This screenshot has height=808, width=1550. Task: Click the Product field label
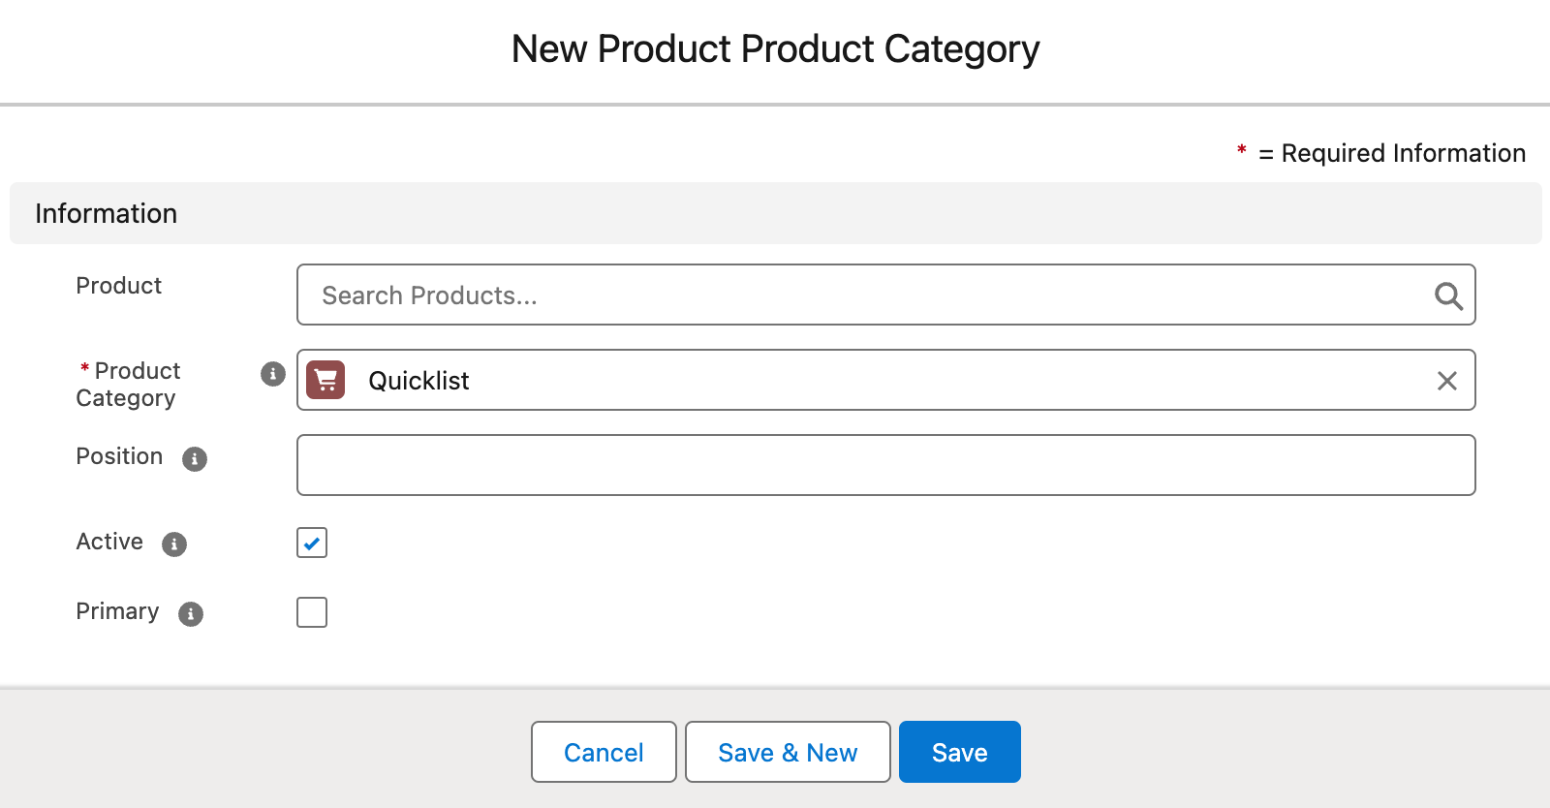[119, 286]
